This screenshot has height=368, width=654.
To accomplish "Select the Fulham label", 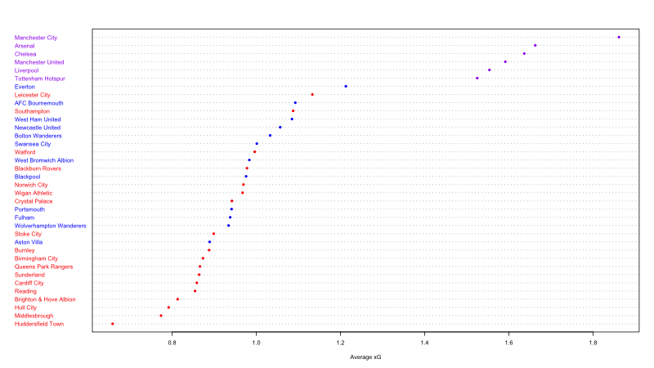I will 25,218.
